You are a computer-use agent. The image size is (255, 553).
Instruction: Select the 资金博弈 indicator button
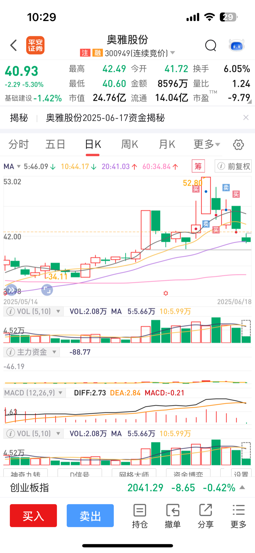pyautogui.click(x=188, y=474)
